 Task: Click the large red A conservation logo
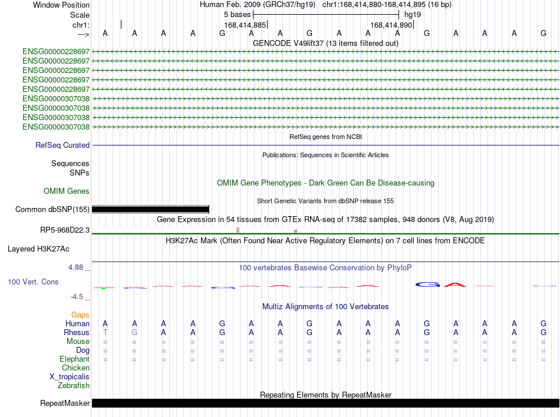coord(455,284)
